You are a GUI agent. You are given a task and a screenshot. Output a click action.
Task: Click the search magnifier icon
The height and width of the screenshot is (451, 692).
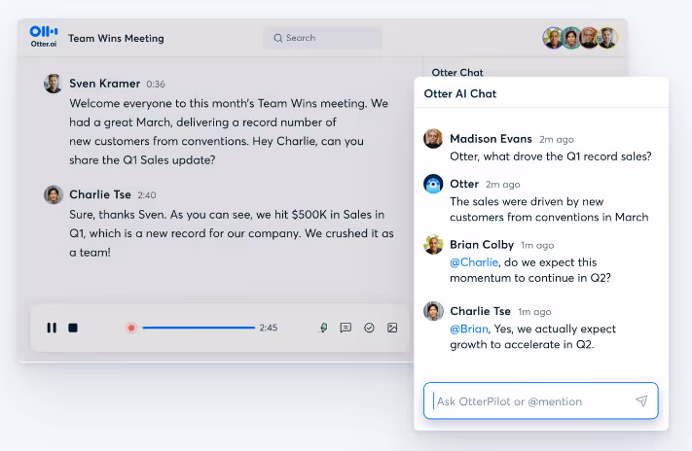pyautogui.click(x=277, y=38)
